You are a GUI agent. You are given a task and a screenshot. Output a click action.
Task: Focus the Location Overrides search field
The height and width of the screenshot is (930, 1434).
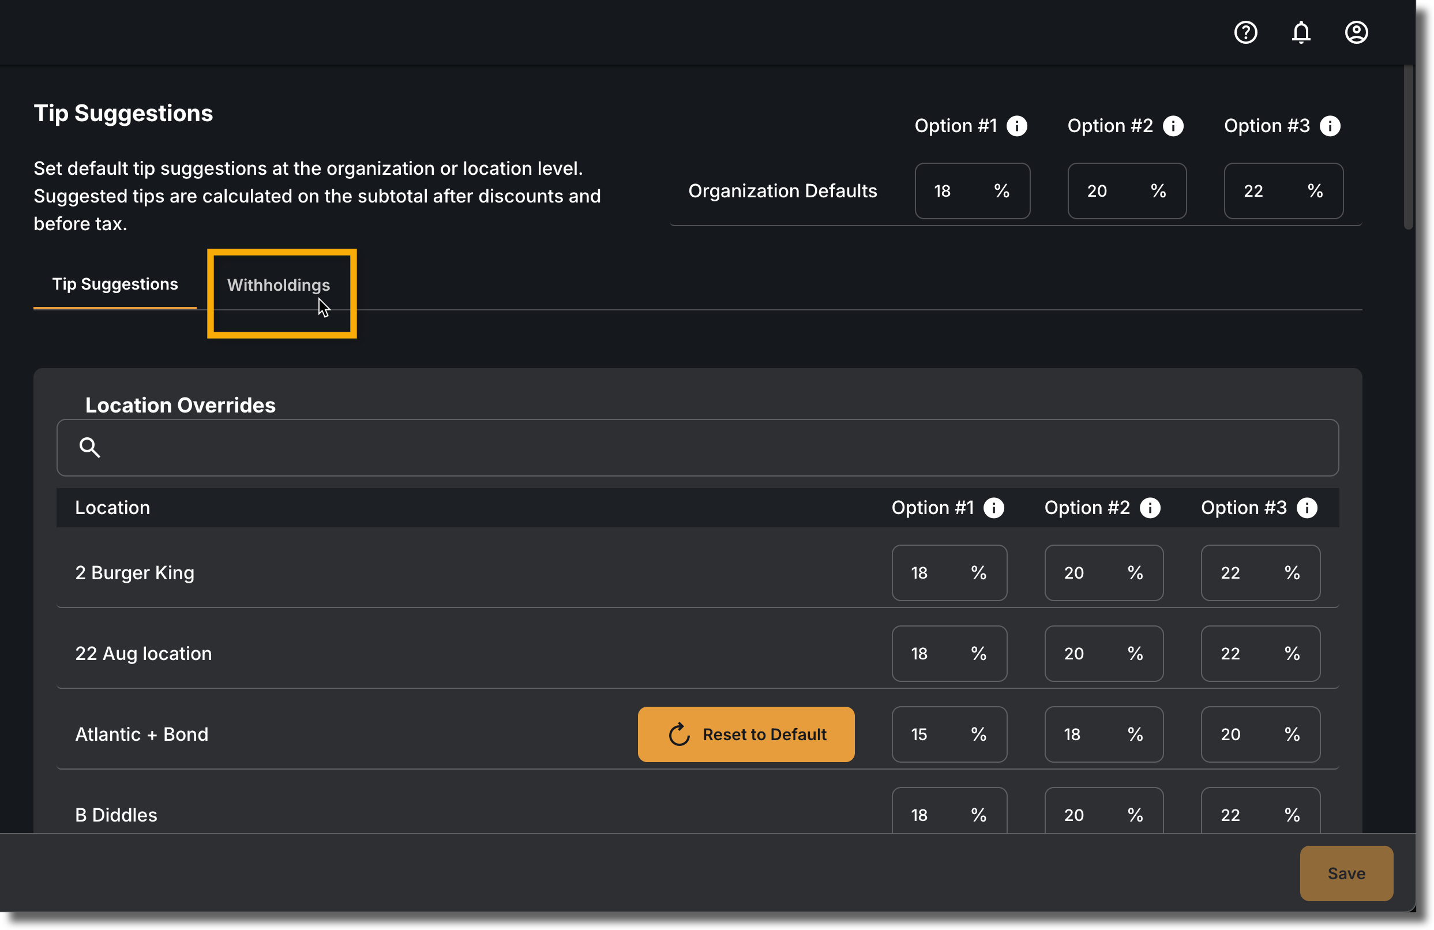tap(698, 448)
